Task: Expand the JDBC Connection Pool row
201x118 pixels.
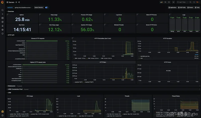Action: pos(15,89)
